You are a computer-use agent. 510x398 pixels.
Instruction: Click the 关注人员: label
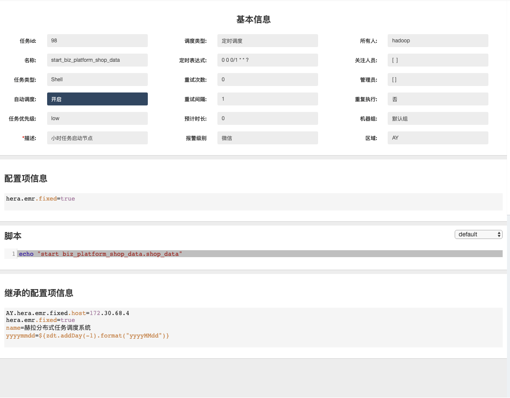pos(366,60)
